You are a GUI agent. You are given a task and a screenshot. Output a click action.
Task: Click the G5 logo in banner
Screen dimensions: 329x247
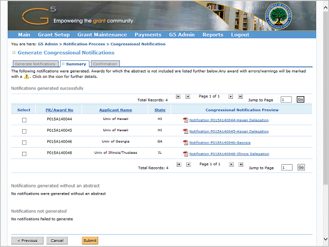[39, 15]
